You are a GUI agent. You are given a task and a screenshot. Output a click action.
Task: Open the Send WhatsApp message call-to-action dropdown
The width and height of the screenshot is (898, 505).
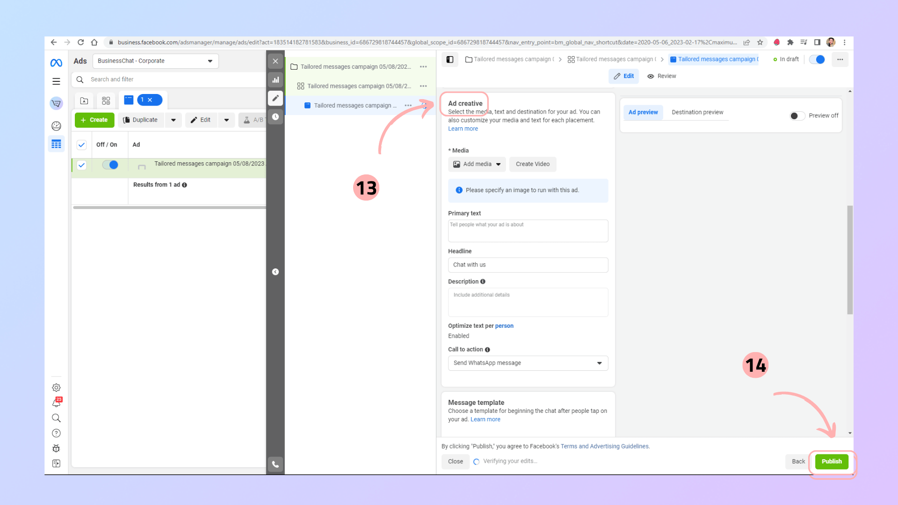click(x=528, y=363)
